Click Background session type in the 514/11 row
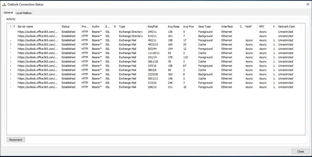This screenshot has height=157, width=312. pos(205,36)
